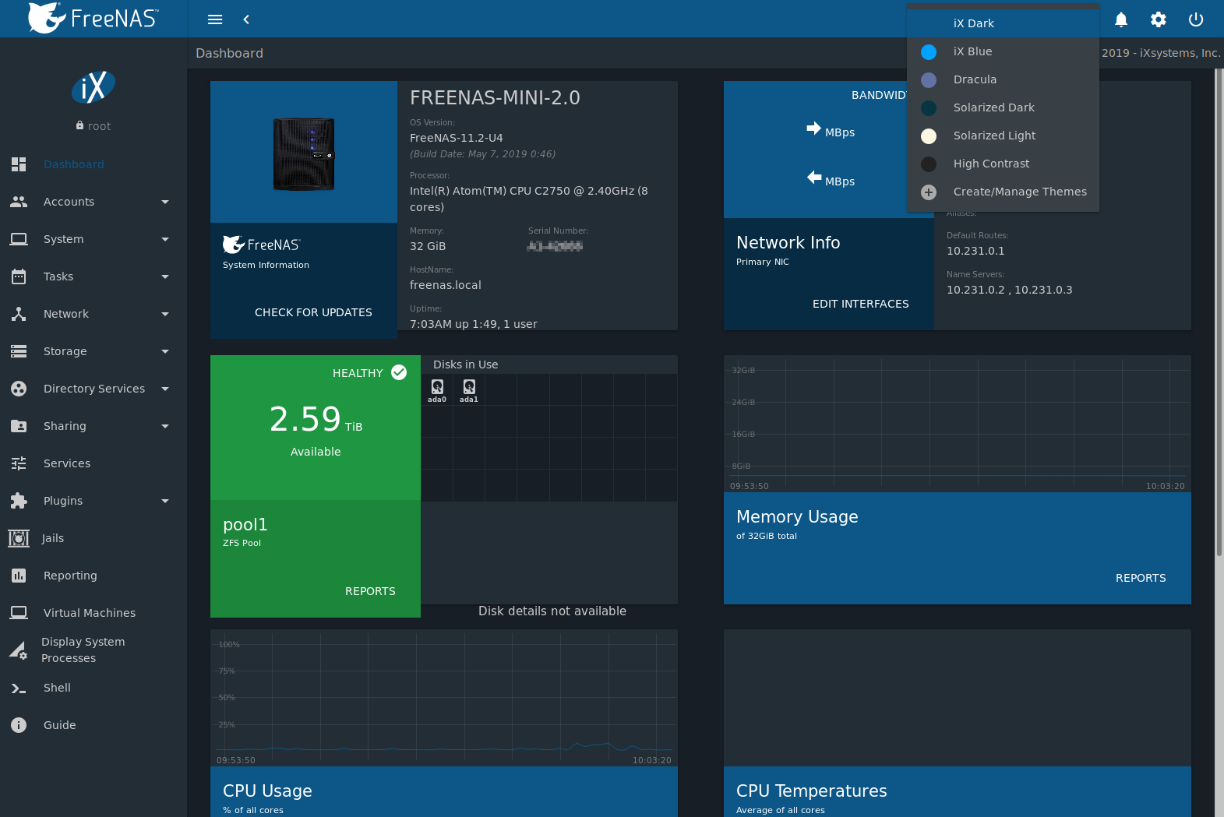This screenshot has width=1224, height=817.
Task: Click the Accounts people icon
Action: click(19, 202)
